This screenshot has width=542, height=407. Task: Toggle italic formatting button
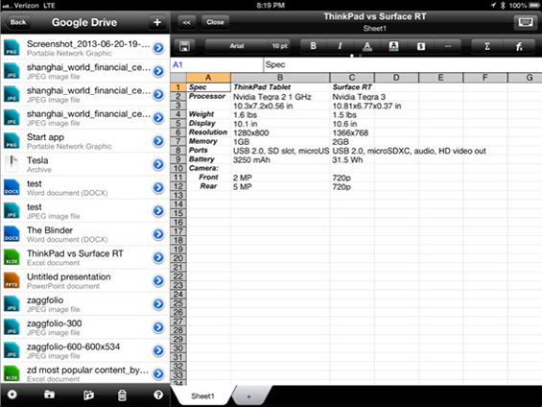click(340, 46)
